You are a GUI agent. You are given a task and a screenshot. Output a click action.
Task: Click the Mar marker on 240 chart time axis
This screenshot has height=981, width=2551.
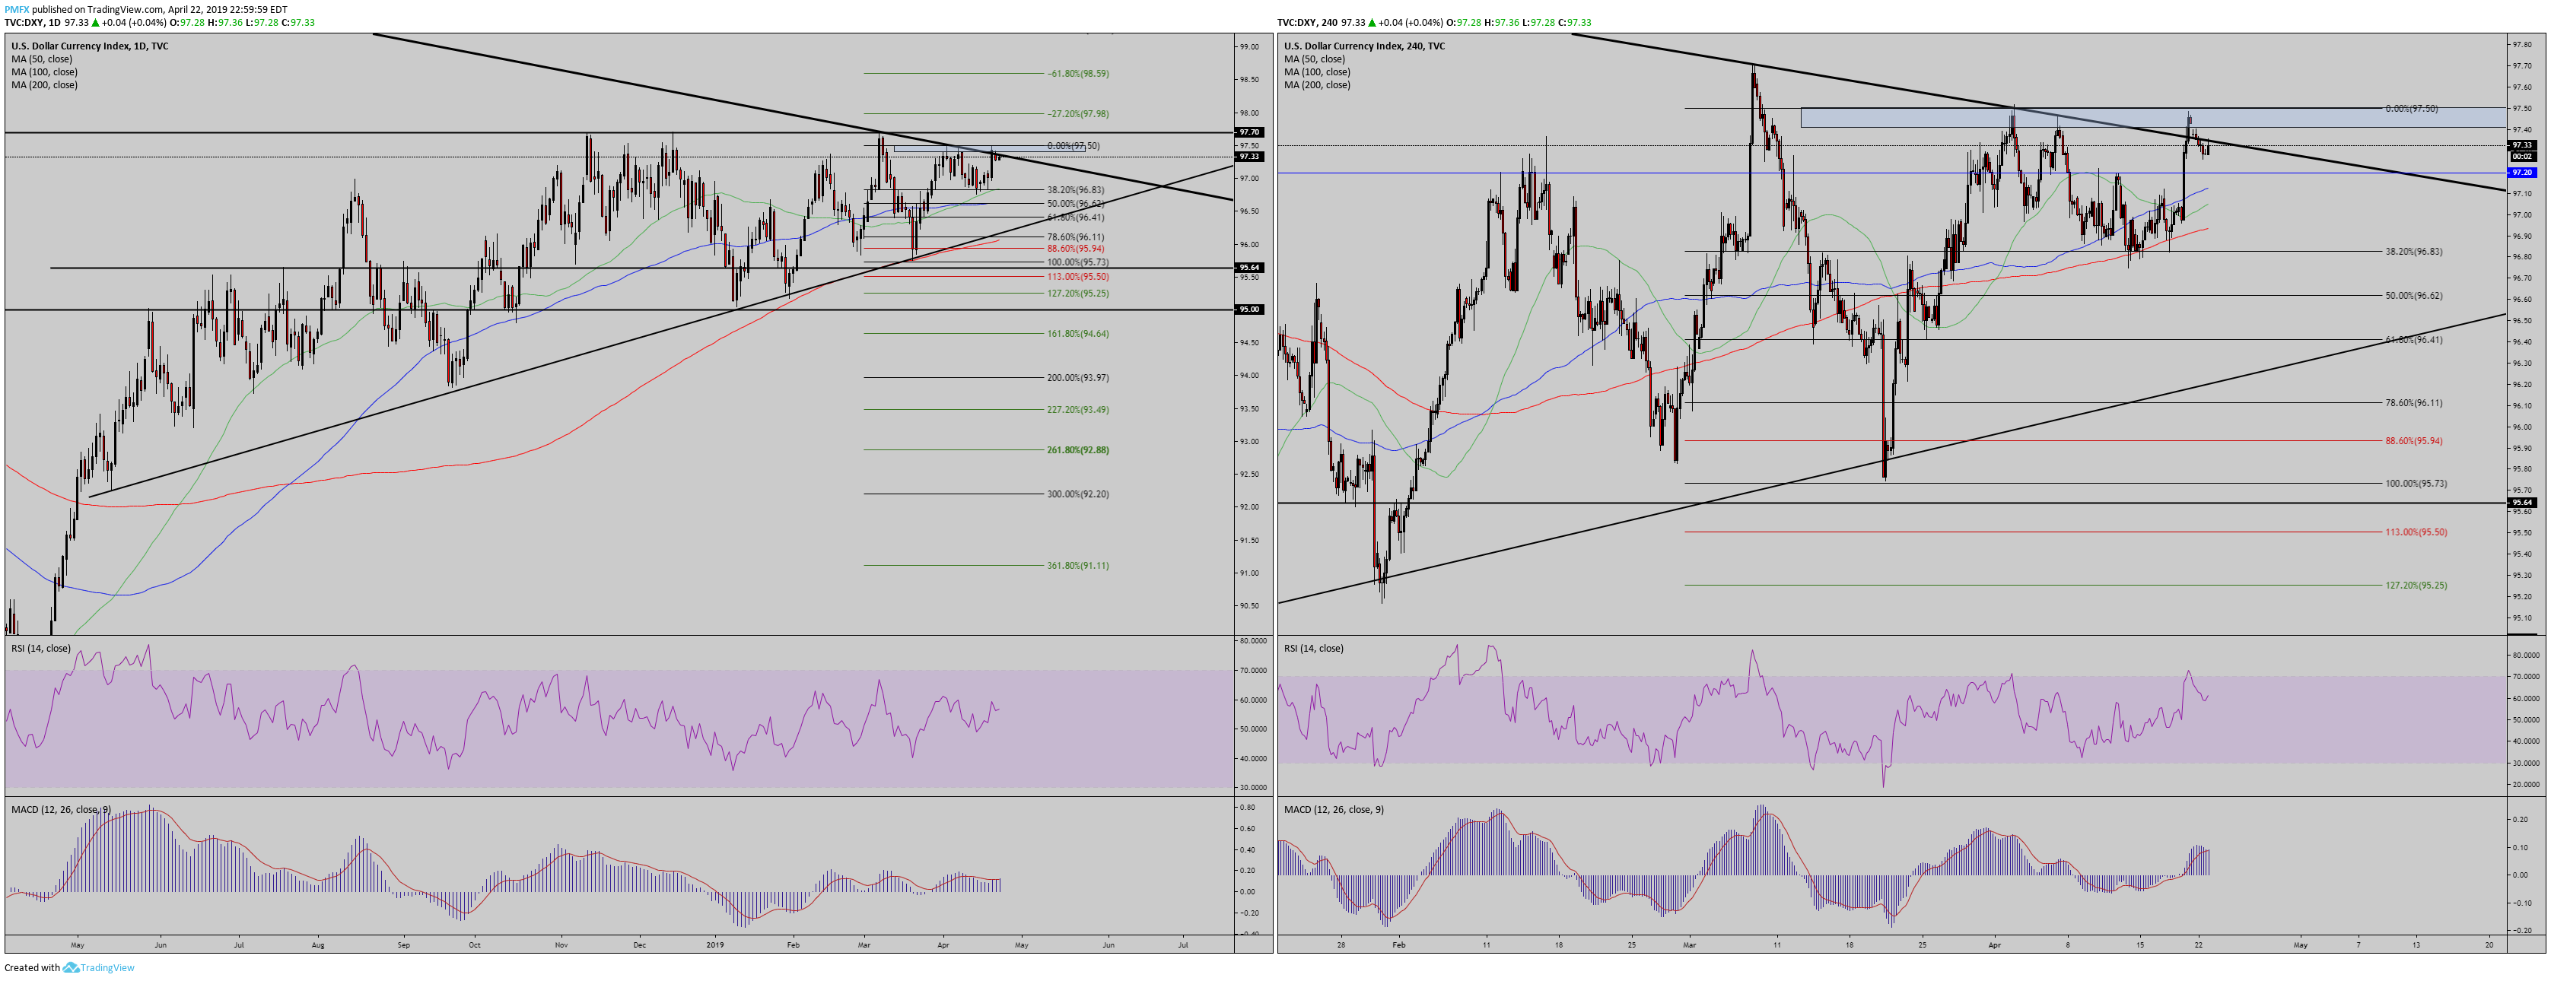pyautogui.click(x=1690, y=944)
